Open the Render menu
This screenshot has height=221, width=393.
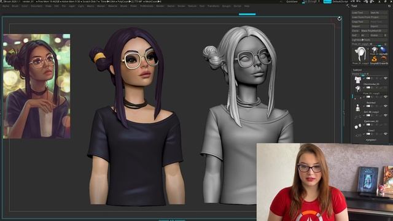pyautogui.click(x=160, y=6)
